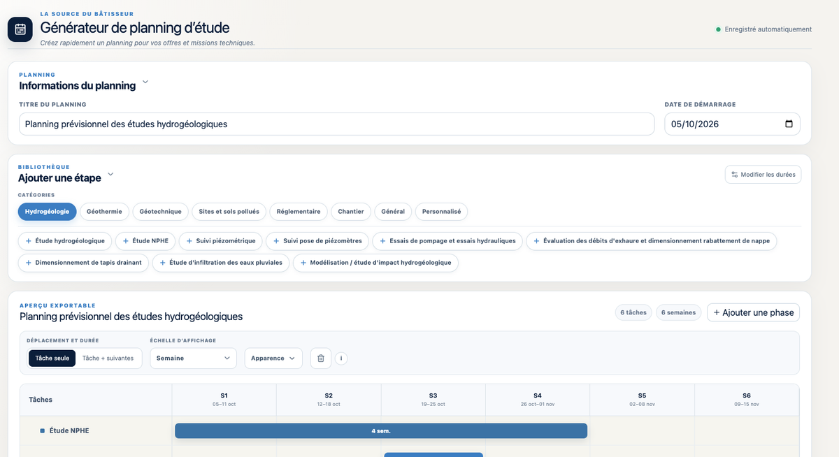This screenshot has height=457, width=839.
Task: Add Évaluation des débits d'exhaure step
Action: pos(652,240)
